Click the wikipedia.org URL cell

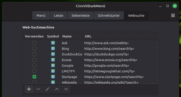(x=111, y=82)
